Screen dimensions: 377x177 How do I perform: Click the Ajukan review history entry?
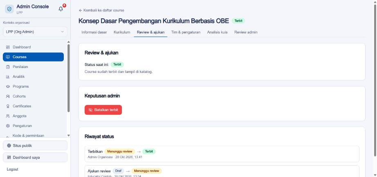(x=222, y=171)
